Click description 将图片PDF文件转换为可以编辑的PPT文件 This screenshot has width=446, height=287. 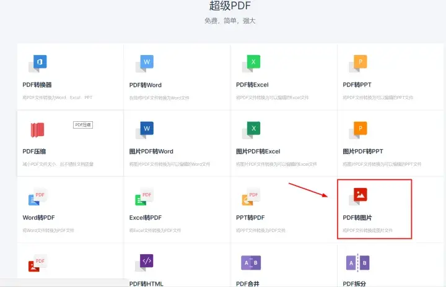[382, 164]
